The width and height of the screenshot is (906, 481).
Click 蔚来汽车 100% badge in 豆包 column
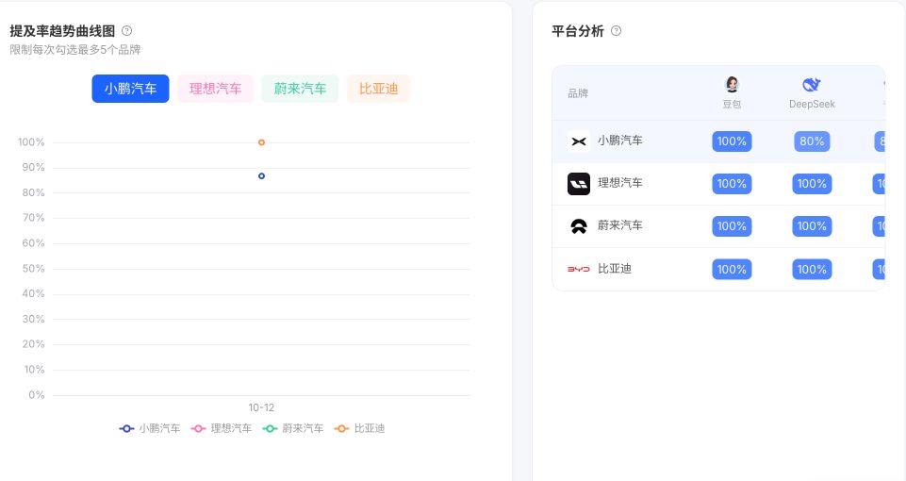732,226
